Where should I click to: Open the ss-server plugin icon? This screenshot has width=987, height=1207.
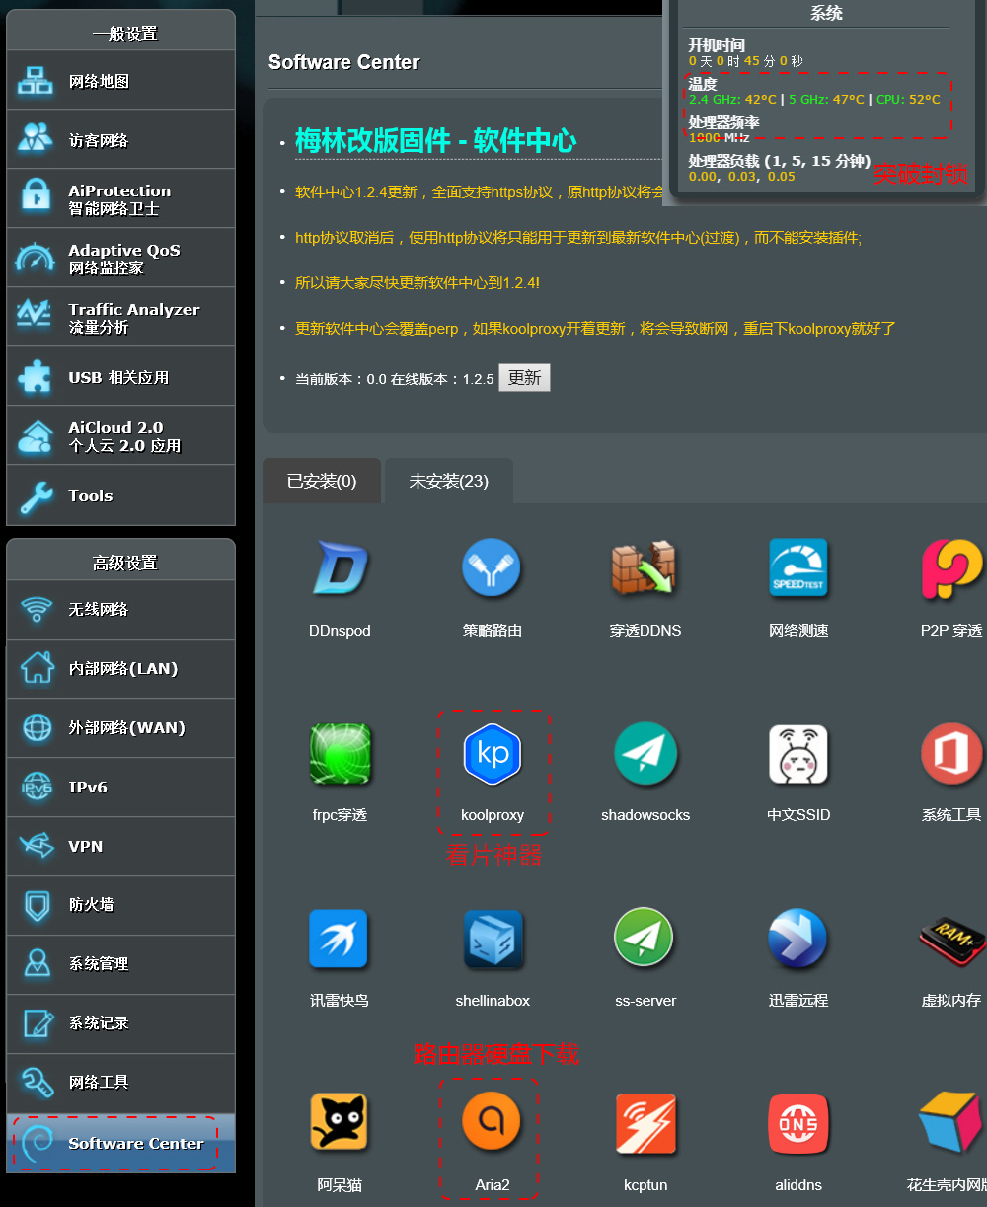[645, 939]
